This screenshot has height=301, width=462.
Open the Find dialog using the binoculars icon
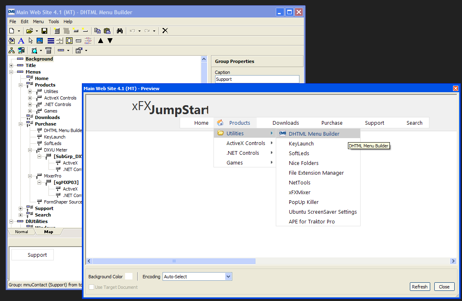point(120,30)
